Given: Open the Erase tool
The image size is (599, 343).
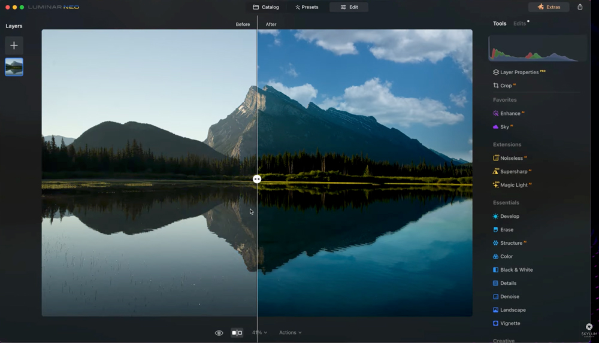Looking at the screenshot, I should pos(506,230).
